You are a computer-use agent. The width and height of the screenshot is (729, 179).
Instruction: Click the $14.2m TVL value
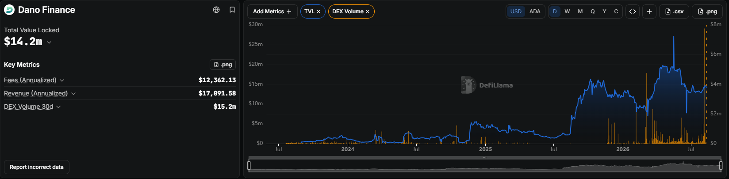tap(23, 42)
